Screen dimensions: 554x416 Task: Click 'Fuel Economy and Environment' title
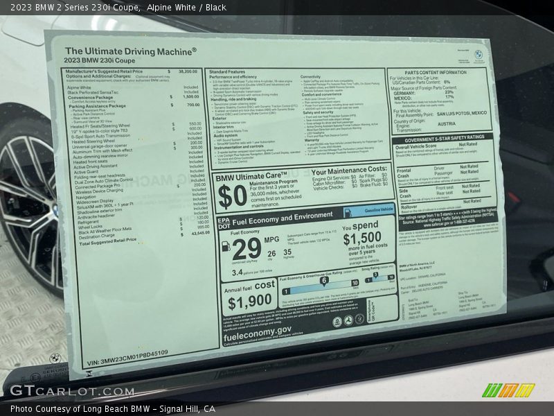pyautogui.click(x=283, y=218)
